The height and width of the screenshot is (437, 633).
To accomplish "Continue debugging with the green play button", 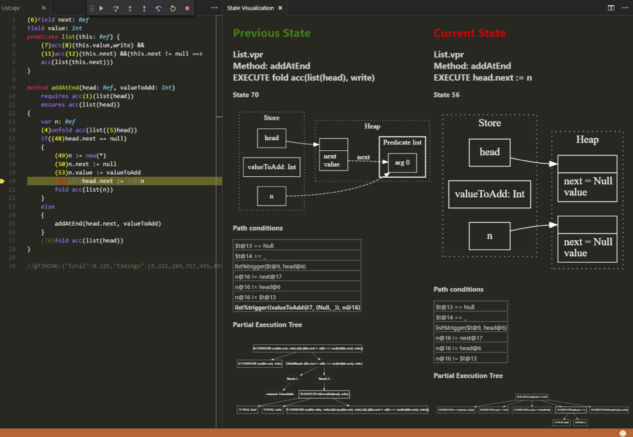I will [101, 8].
